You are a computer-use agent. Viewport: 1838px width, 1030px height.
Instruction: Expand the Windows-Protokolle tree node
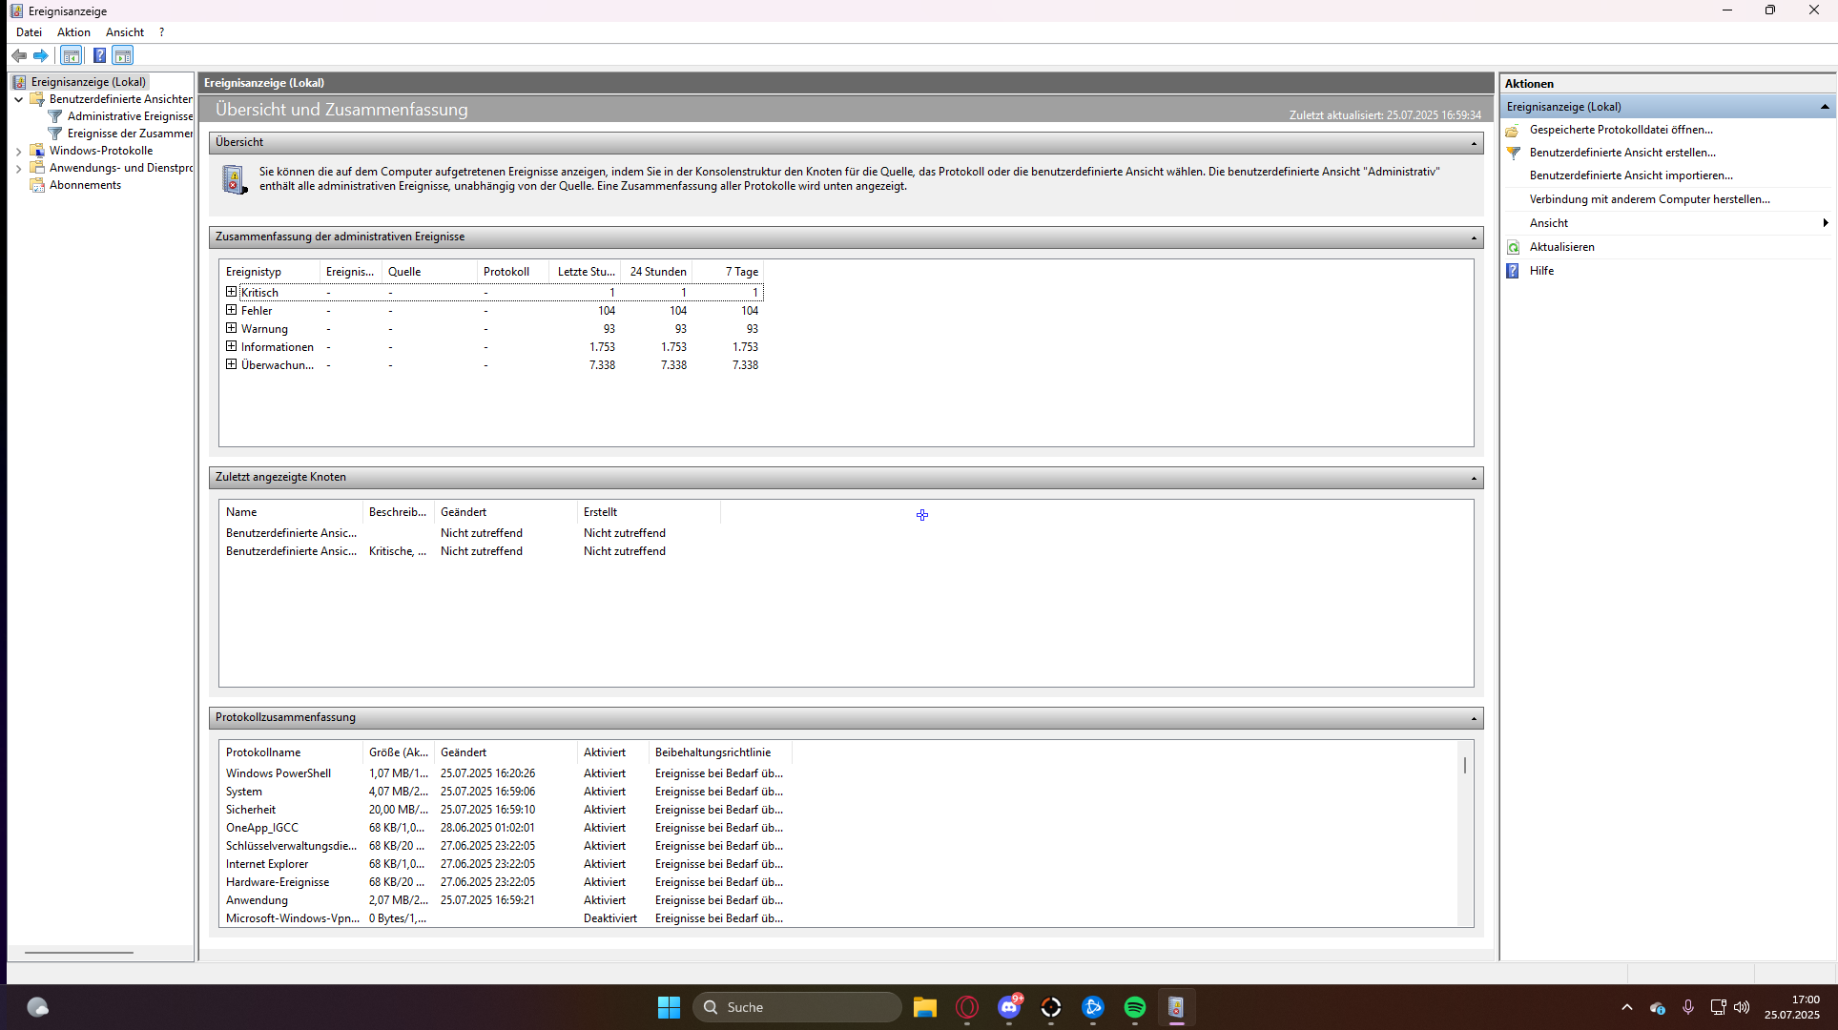(18, 151)
